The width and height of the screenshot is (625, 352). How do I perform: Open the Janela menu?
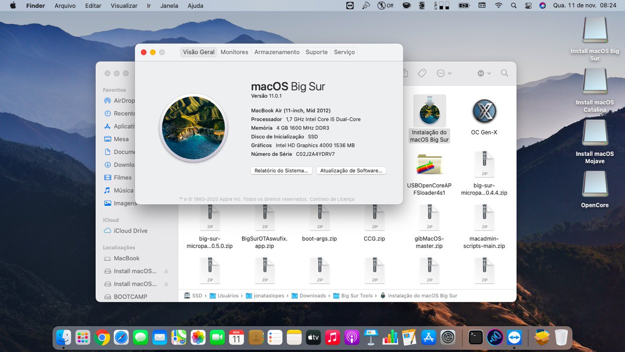coord(169,6)
